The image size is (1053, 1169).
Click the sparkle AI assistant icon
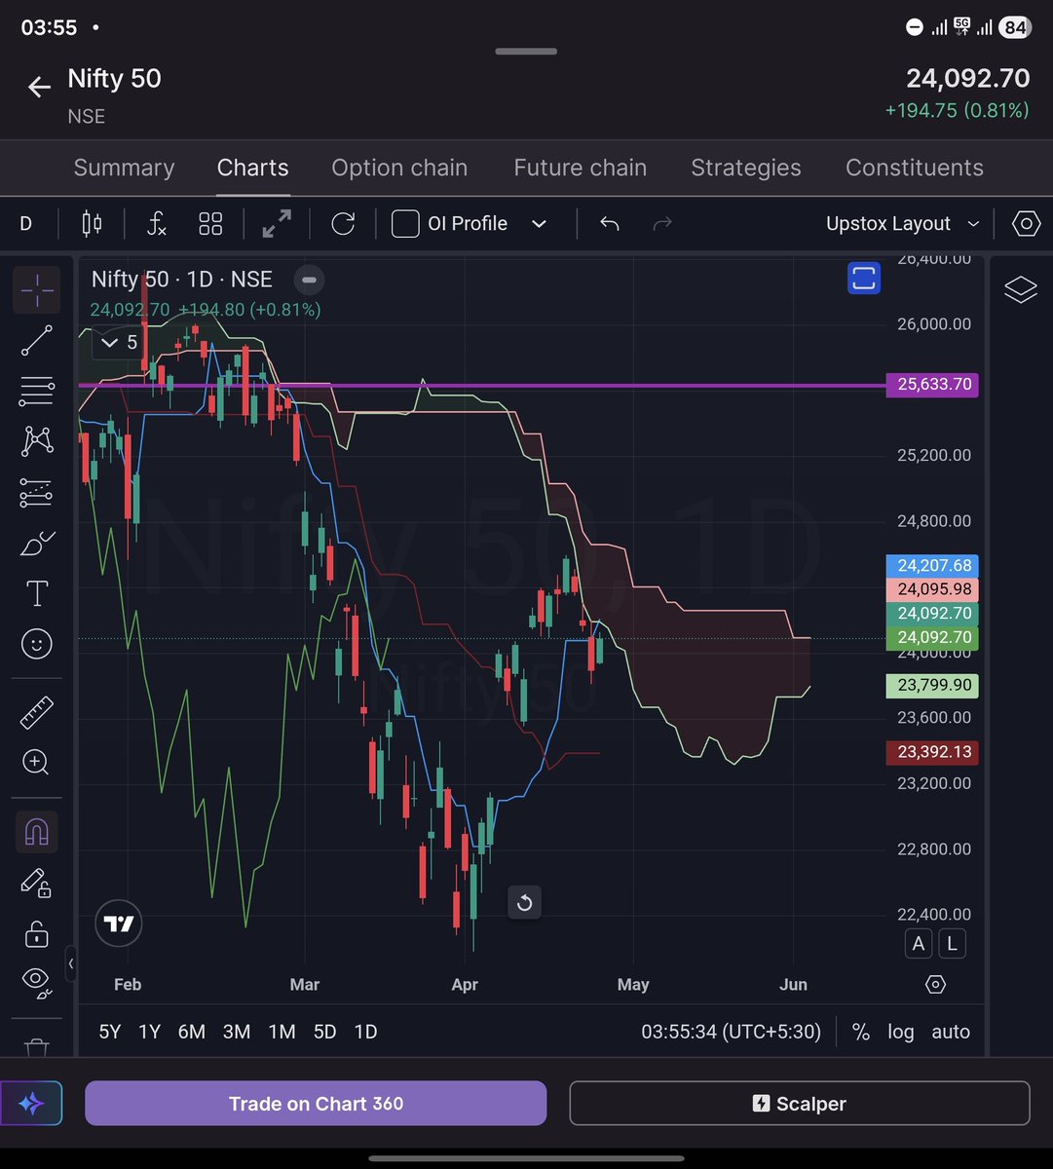[x=31, y=1104]
